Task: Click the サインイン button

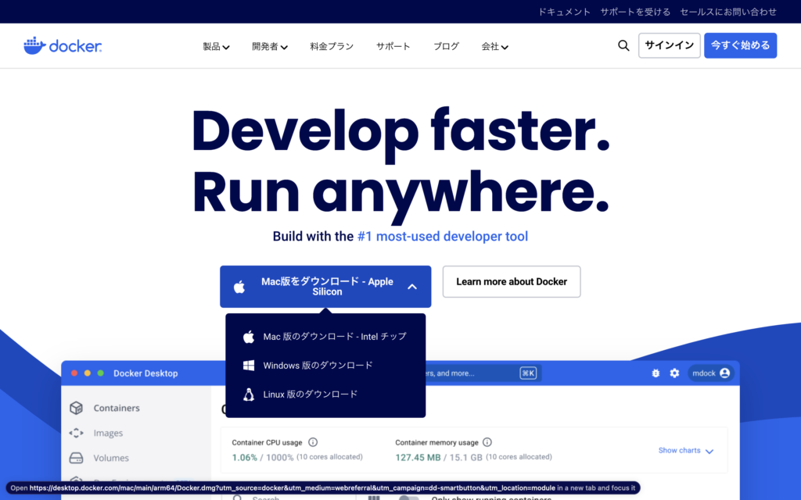Action: click(x=669, y=45)
